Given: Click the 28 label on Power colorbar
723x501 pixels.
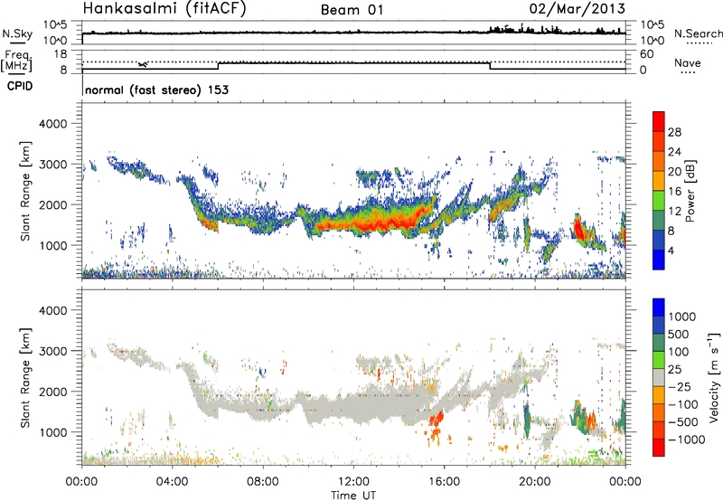Looking at the screenshot, I should tap(674, 132).
